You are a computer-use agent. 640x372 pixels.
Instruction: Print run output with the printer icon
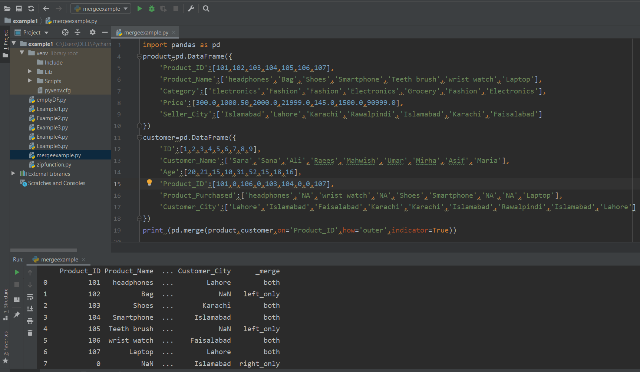click(x=30, y=321)
